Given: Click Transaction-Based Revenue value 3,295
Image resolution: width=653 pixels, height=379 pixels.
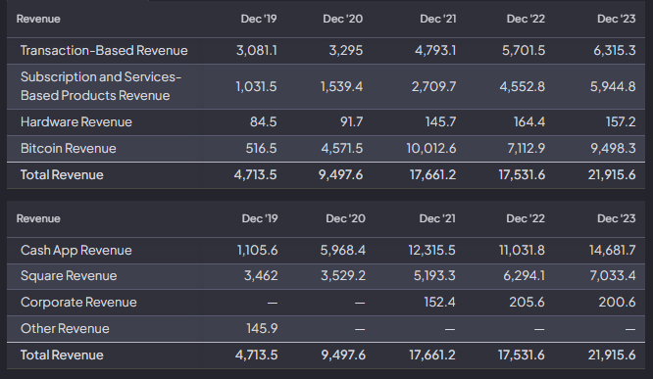Looking at the screenshot, I should (346, 50).
